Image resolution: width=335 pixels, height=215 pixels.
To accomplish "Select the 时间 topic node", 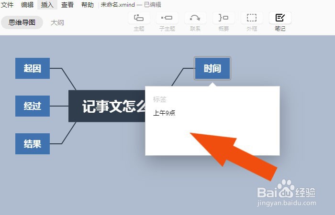I will pyautogui.click(x=212, y=68).
